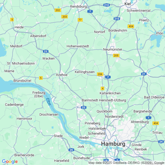
Task: Click the yellow 206 road shield
Action: (x=100, y=74)
